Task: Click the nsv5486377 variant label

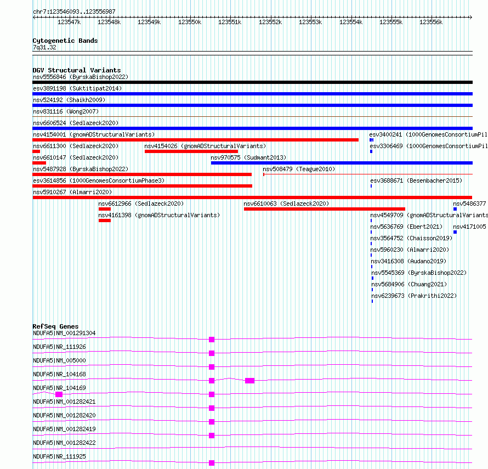Action: 469,204
